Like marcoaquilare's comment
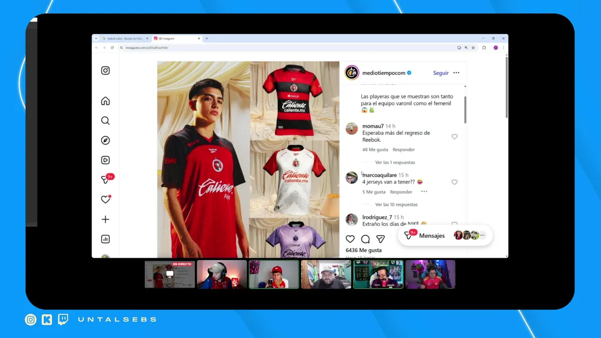 (x=455, y=182)
